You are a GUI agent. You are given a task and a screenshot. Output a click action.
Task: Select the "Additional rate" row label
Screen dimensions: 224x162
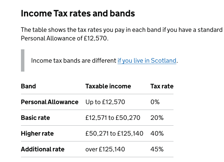[43, 149]
